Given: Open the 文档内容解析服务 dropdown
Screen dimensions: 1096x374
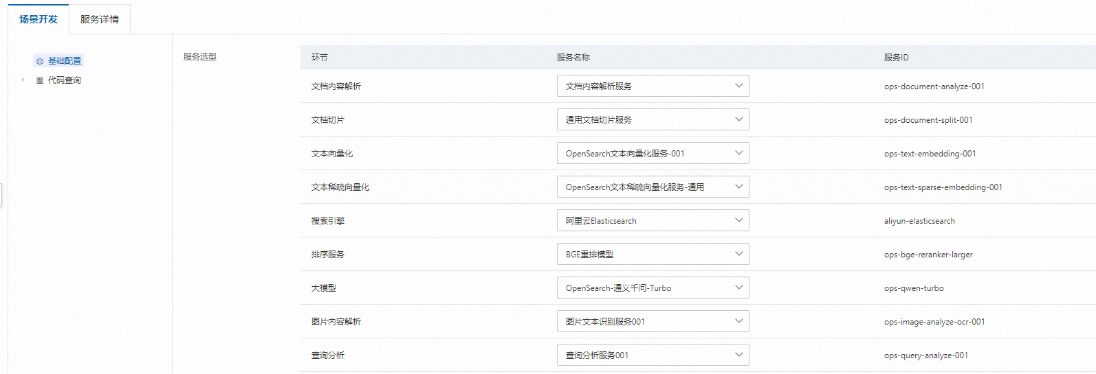Looking at the screenshot, I should click(653, 86).
